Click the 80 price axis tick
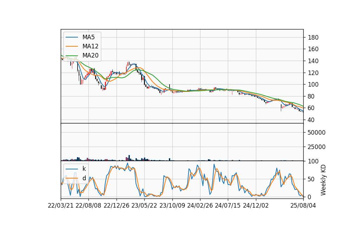Screen dimensions: 337x242 tap(311, 96)
